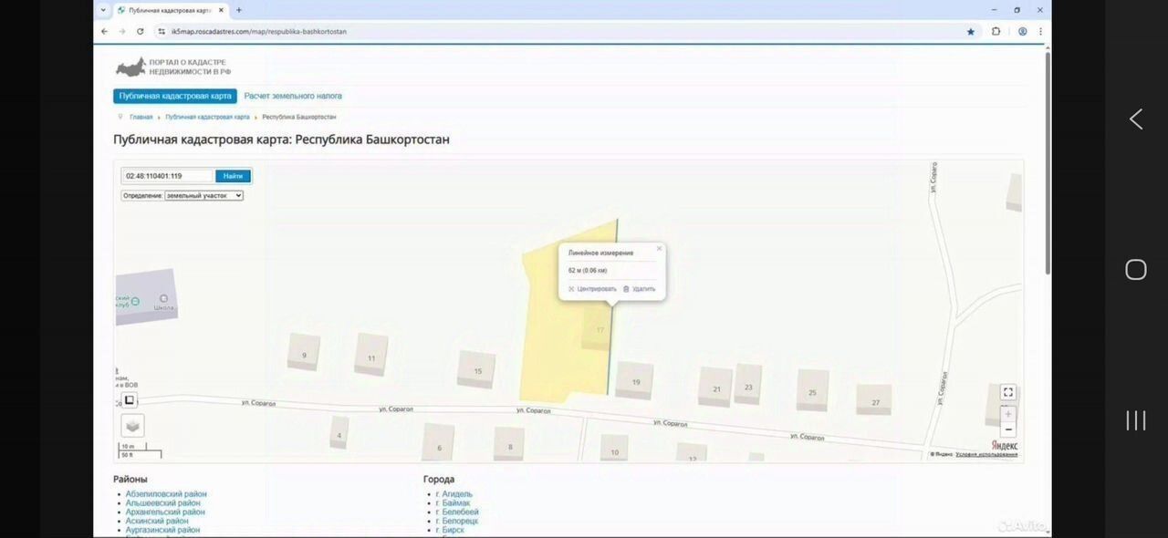Close the Линейное измерение popup
This screenshot has width=1168, height=538.
coord(659,248)
